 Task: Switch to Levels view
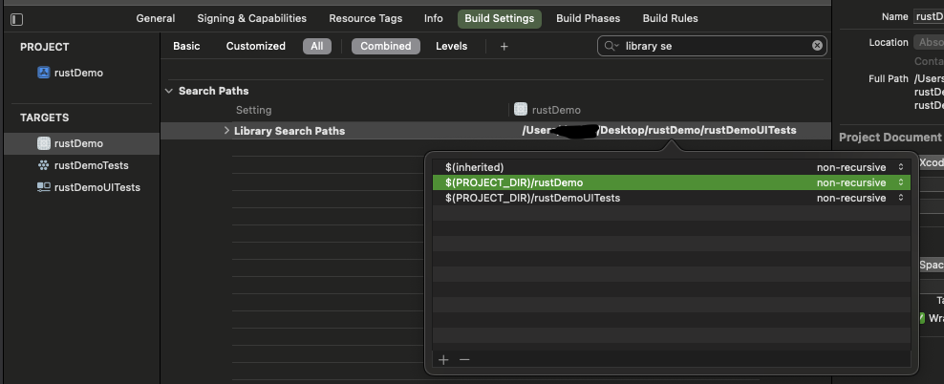pos(452,47)
